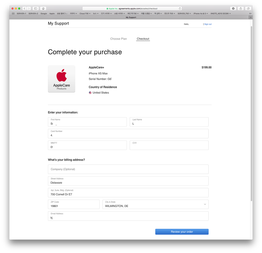Expand the iPhone 4s & 5 bookmarks folder

click(x=201, y=13)
